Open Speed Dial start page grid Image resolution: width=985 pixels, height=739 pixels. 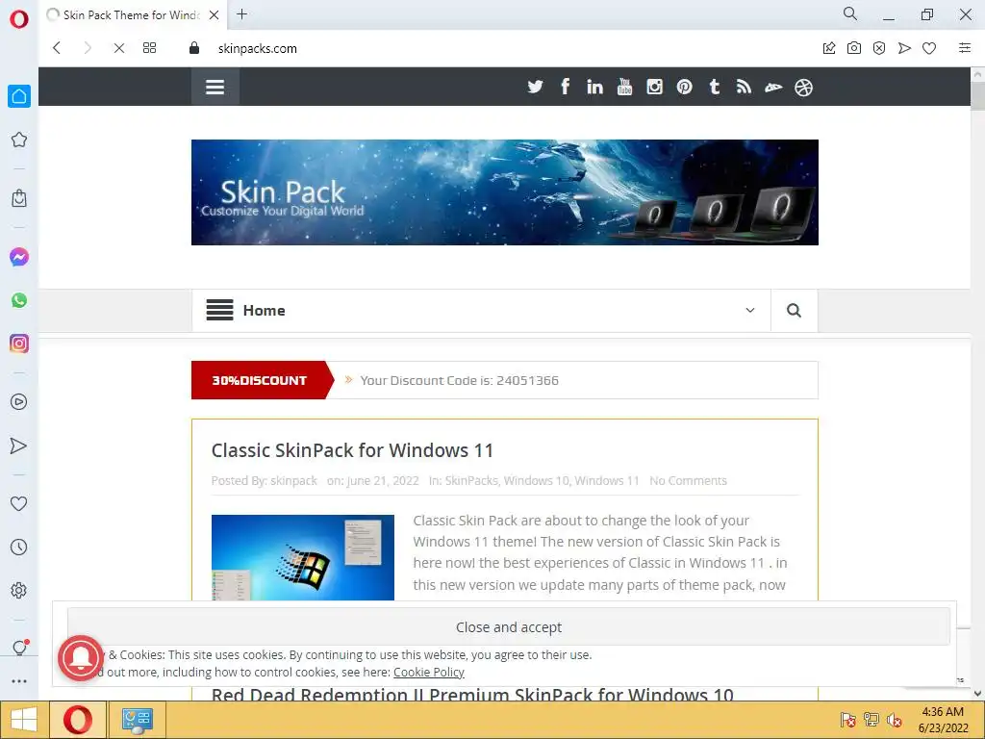[149, 48]
